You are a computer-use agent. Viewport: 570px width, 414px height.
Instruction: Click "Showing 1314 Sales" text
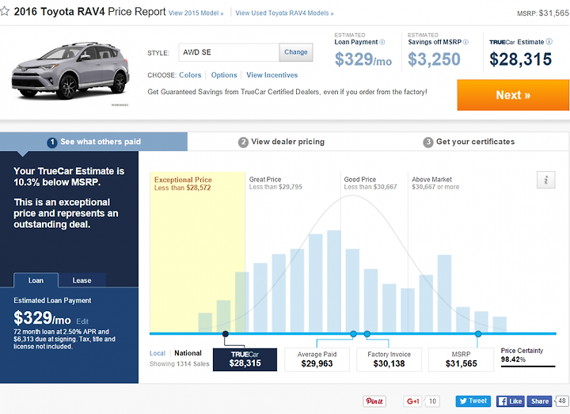point(179,363)
